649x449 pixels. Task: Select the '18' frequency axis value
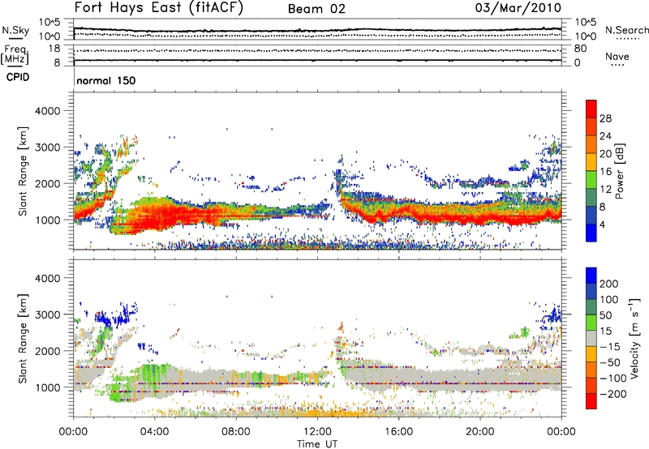pyautogui.click(x=54, y=49)
